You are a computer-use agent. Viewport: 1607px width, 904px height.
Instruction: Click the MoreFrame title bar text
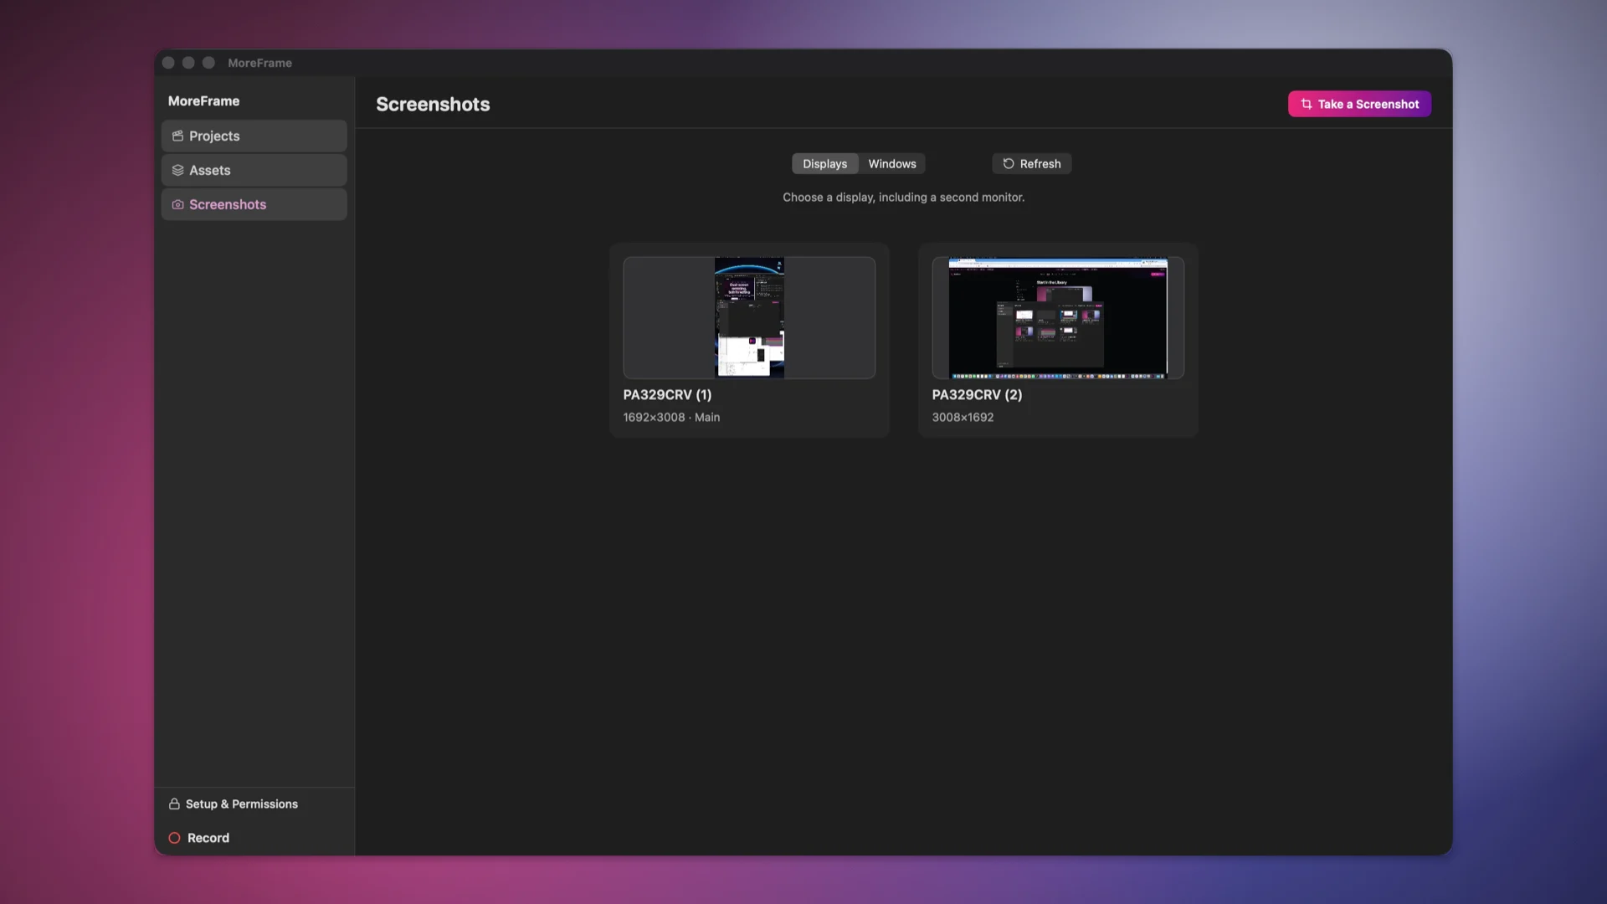[x=259, y=63]
